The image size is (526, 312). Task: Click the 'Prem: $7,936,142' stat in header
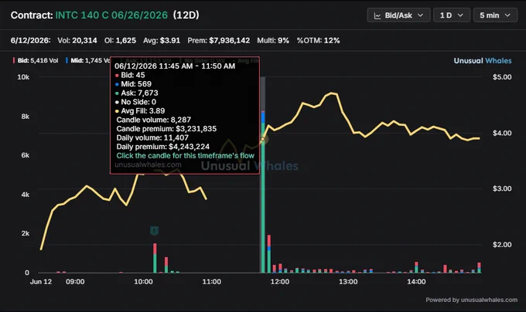pyautogui.click(x=219, y=40)
